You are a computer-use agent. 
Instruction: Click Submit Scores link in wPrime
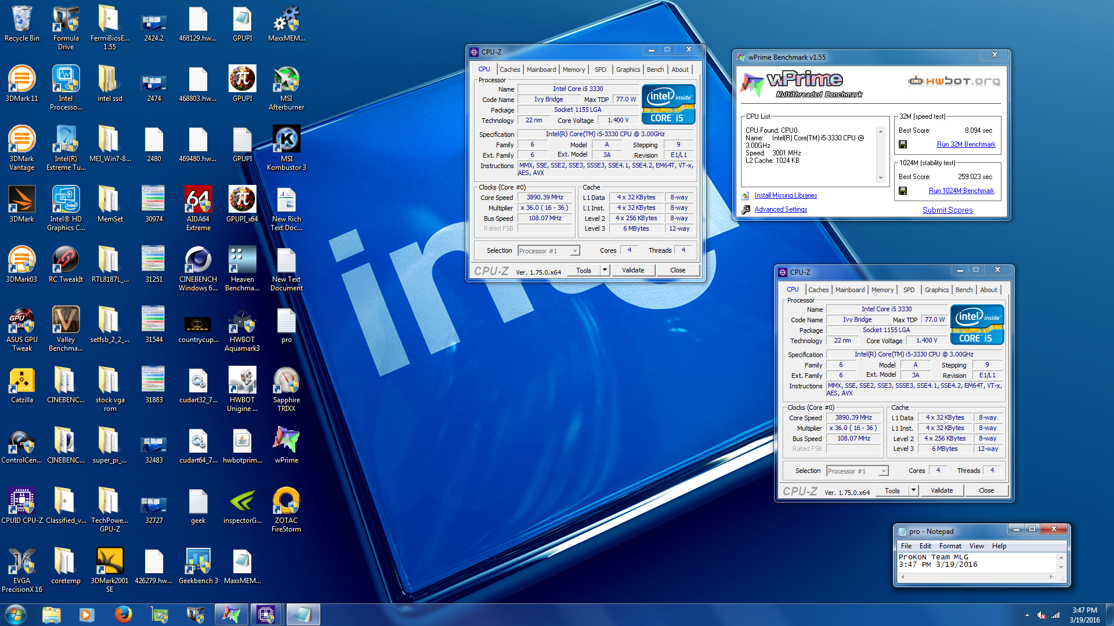947,210
